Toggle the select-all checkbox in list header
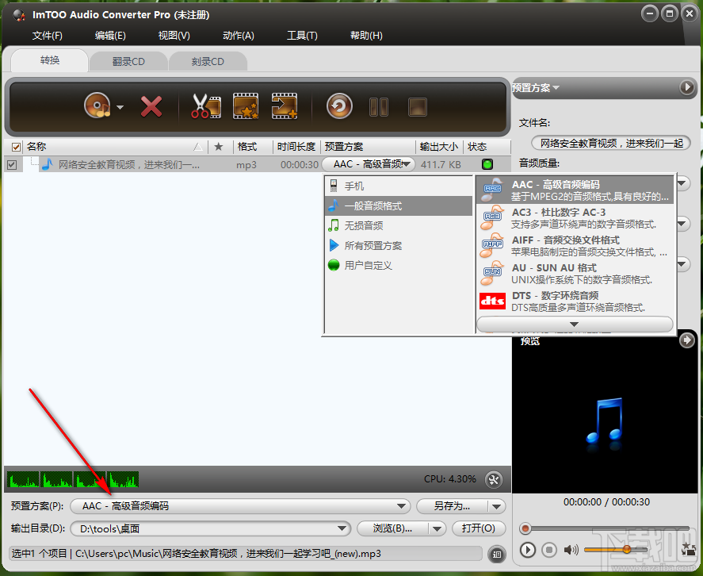The width and height of the screenshot is (703, 576). pyautogui.click(x=17, y=146)
